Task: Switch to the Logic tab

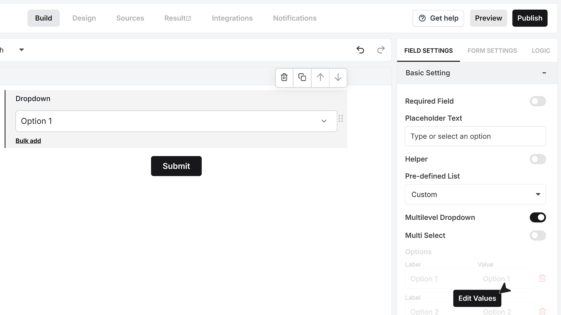Action: coord(541,51)
